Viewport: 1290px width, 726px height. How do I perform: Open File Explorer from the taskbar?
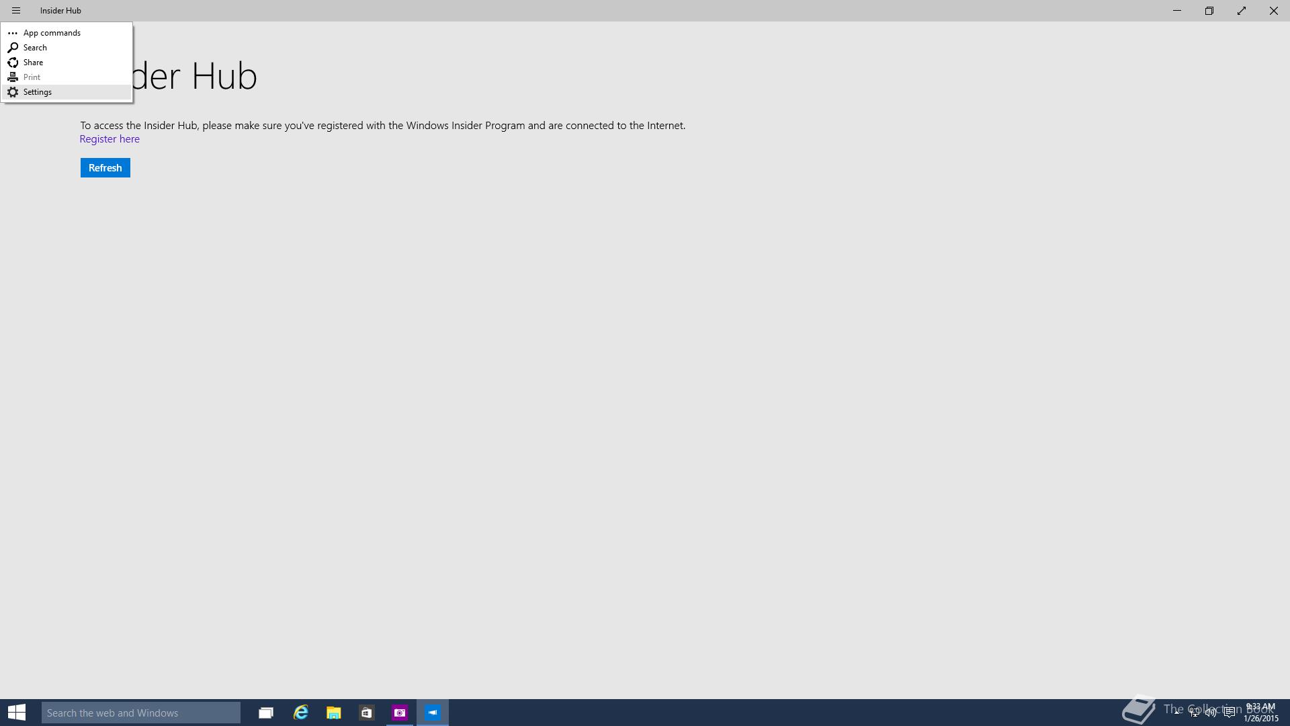334,713
